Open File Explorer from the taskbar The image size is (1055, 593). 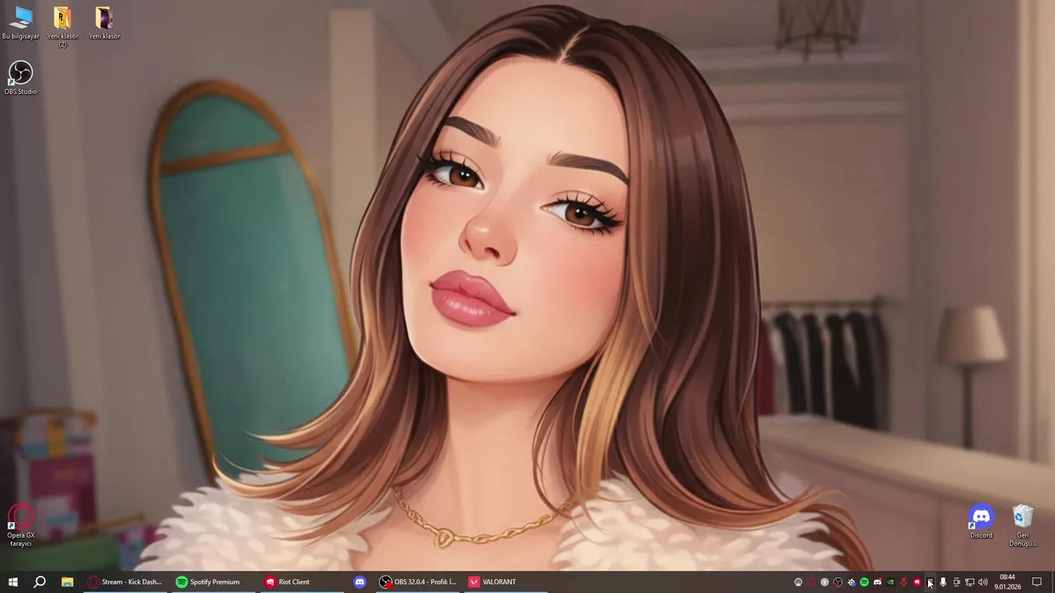(x=67, y=581)
